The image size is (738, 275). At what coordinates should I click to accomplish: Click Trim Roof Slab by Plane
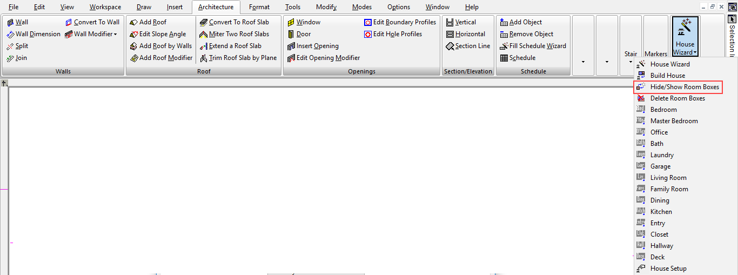[x=238, y=58]
